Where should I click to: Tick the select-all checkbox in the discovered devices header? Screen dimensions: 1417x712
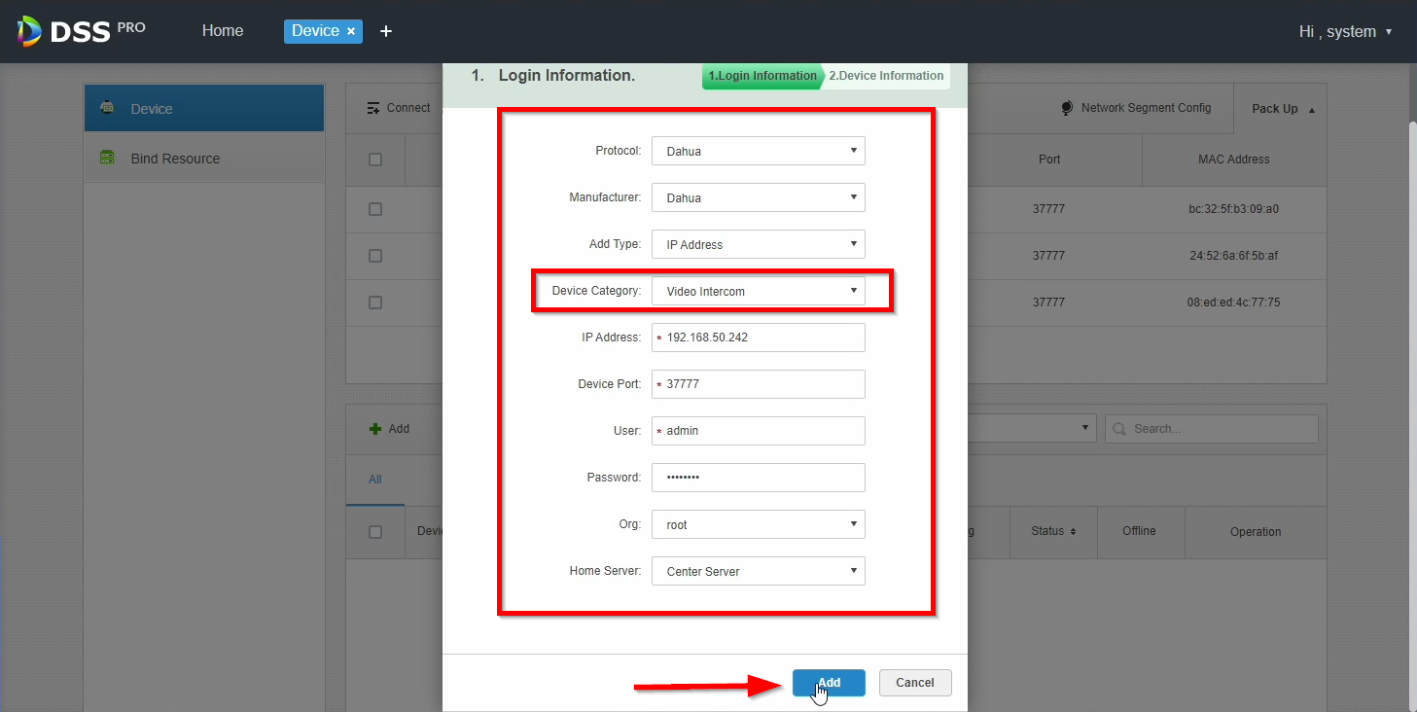pos(375,160)
